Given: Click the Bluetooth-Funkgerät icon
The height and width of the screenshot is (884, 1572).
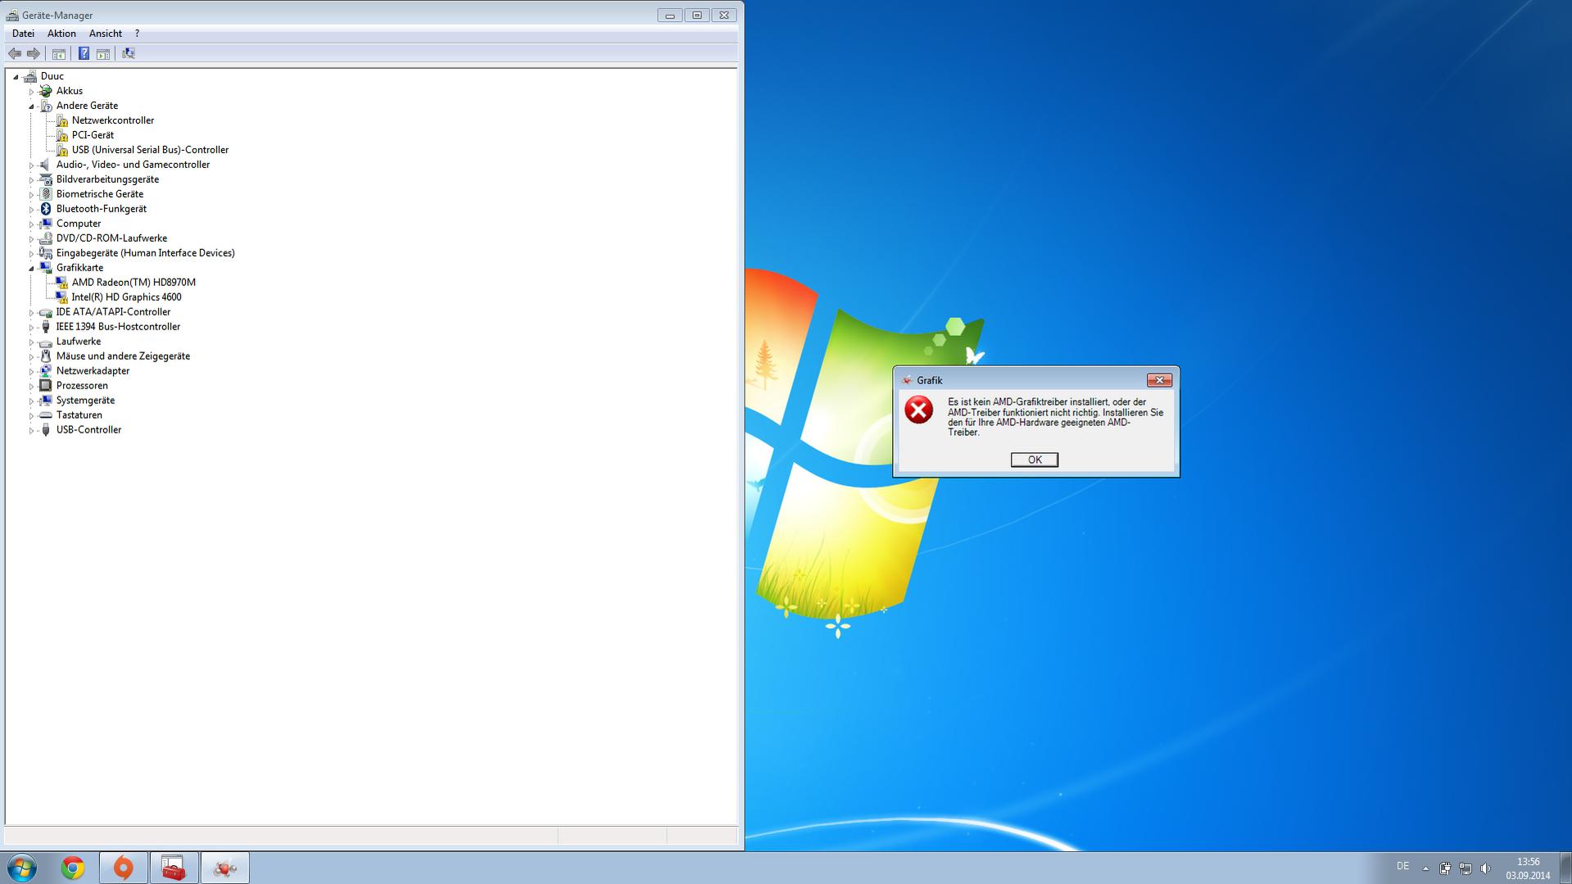Looking at the screenshot, I should (x=46, y=209).
